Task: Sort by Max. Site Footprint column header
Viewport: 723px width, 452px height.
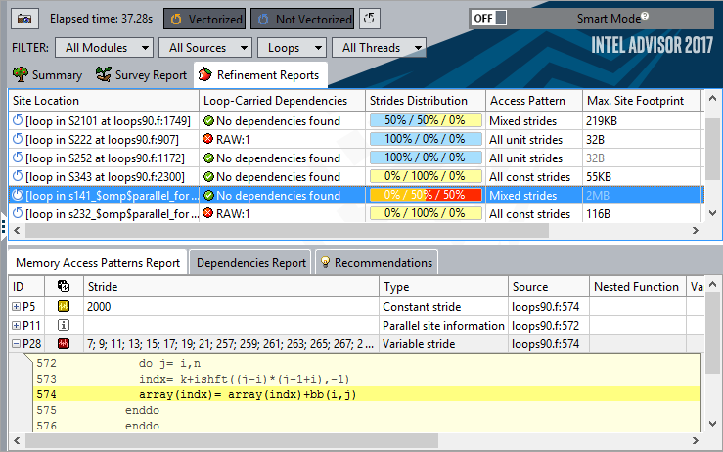Action: [x=642, y=101]
